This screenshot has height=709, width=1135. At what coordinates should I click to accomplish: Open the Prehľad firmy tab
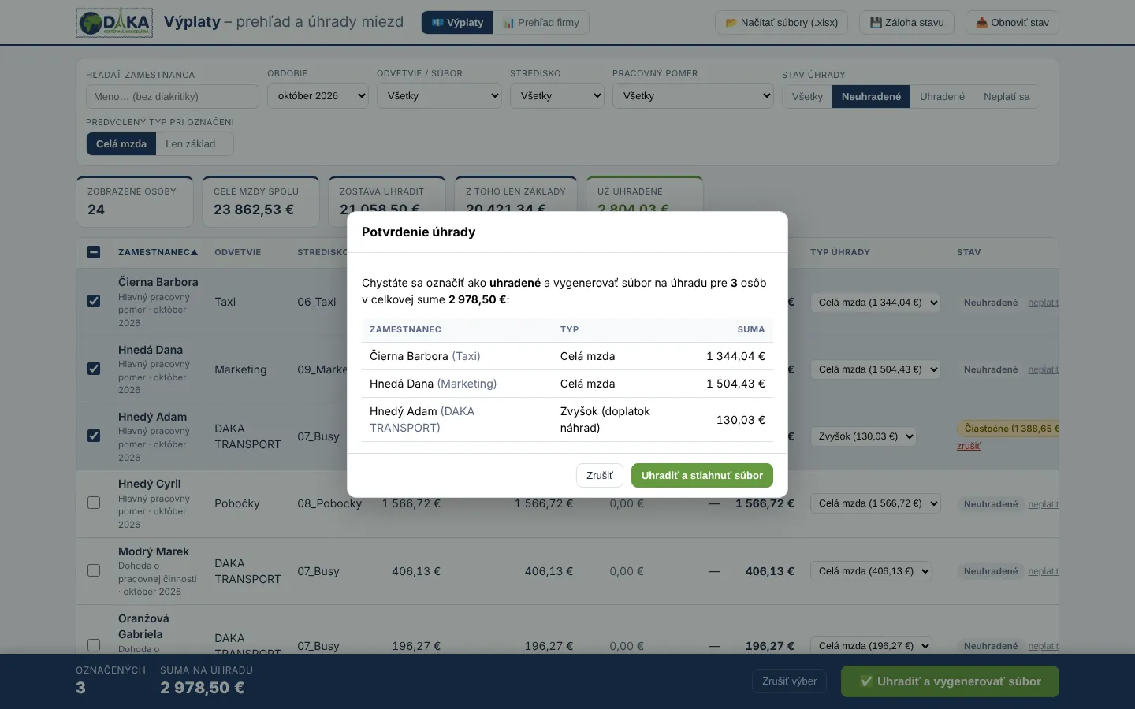point(541,23)
